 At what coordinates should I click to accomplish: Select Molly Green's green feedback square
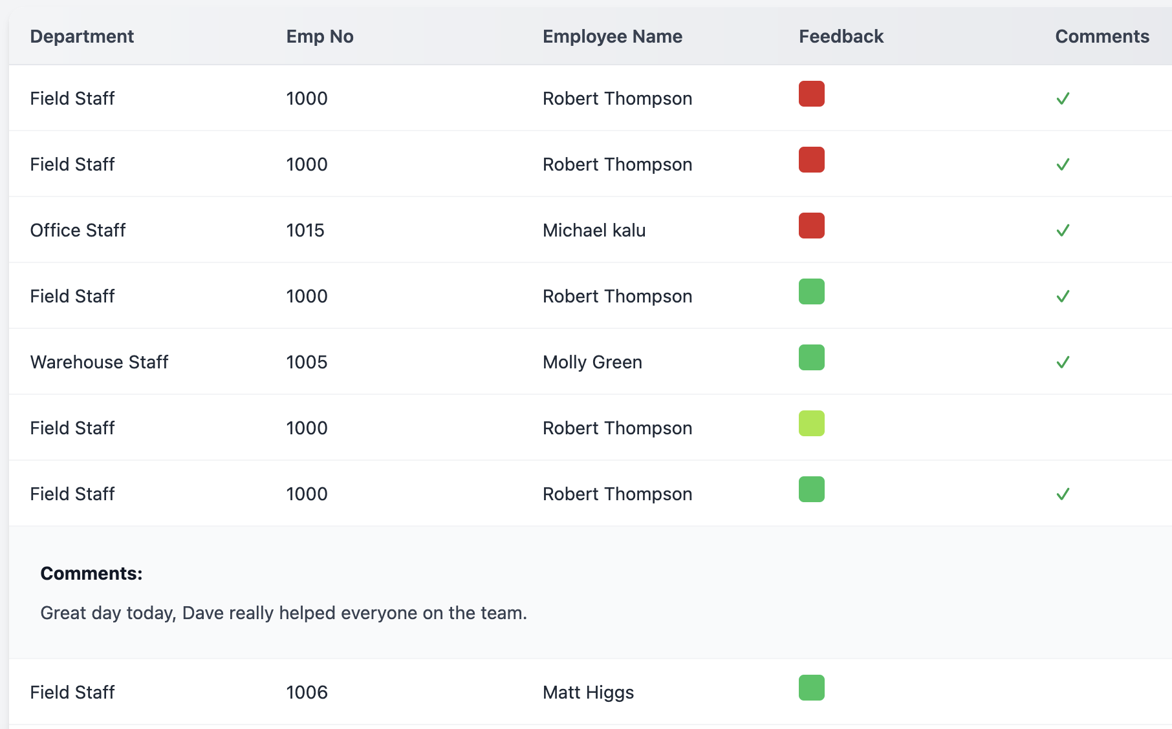pos(811,357)
